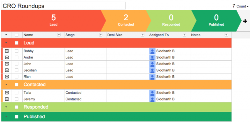
Task: Open the Name column dropdown
Action: click(x=59, y=35)
